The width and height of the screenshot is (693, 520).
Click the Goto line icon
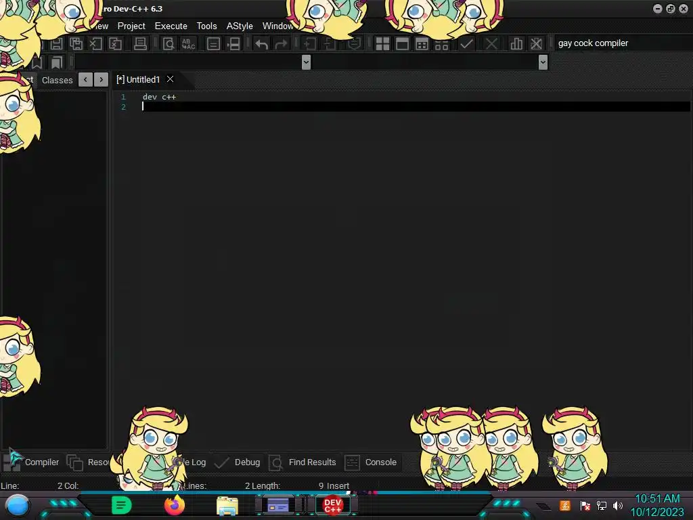pos(233,44)
